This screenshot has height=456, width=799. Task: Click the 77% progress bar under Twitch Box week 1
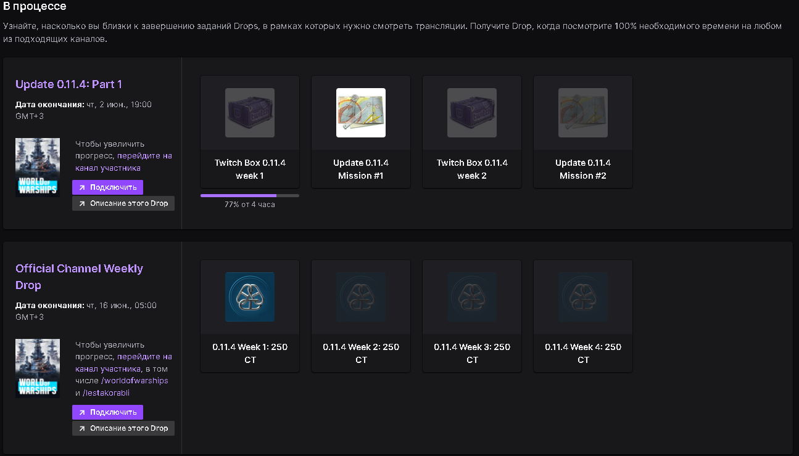pos(250,195)
